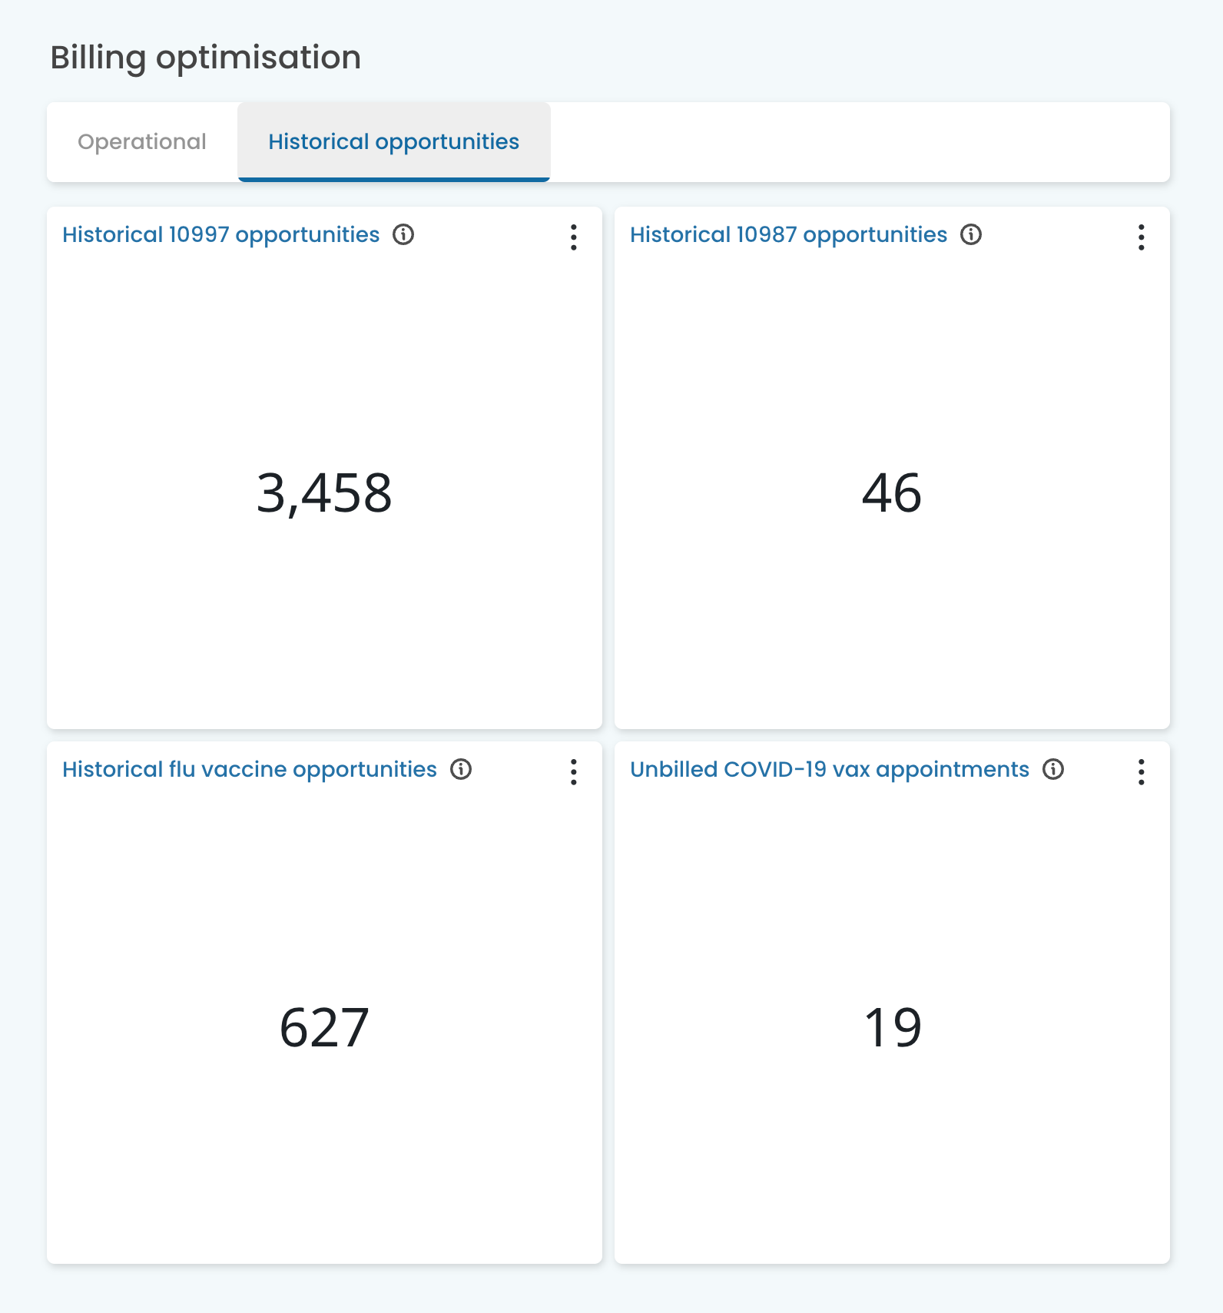Open Historical flu vaccine opportunities title link

[250, 769]
